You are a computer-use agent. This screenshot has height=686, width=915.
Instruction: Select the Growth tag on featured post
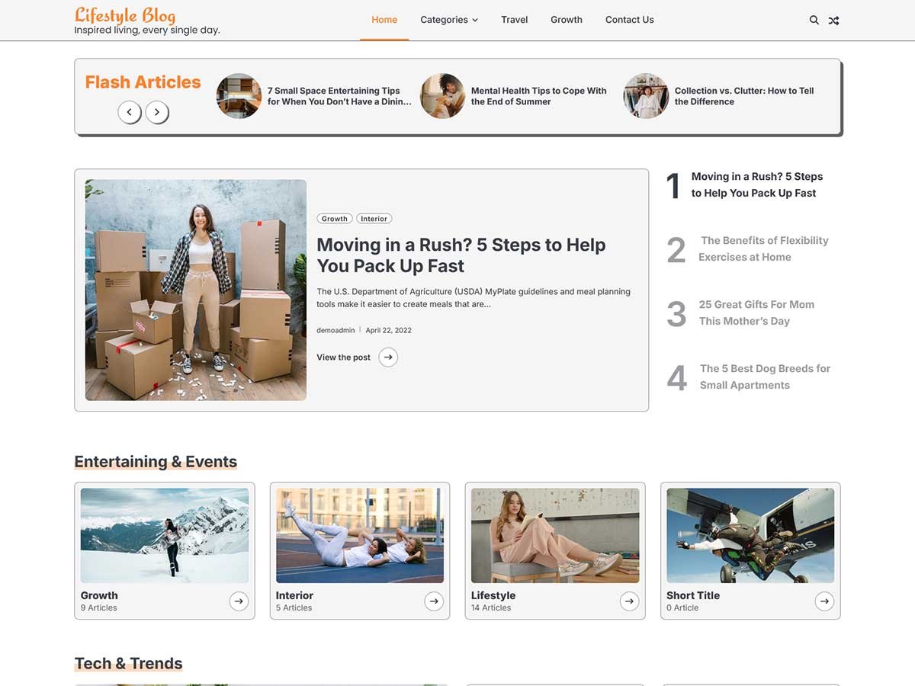335,219
